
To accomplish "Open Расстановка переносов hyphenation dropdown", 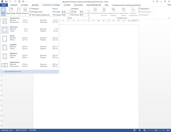I will click(x=40, y=15).
